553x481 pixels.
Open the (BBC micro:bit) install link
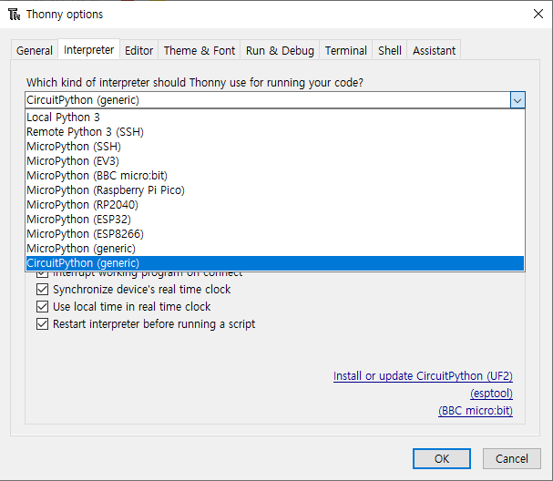tap(476, 411)
